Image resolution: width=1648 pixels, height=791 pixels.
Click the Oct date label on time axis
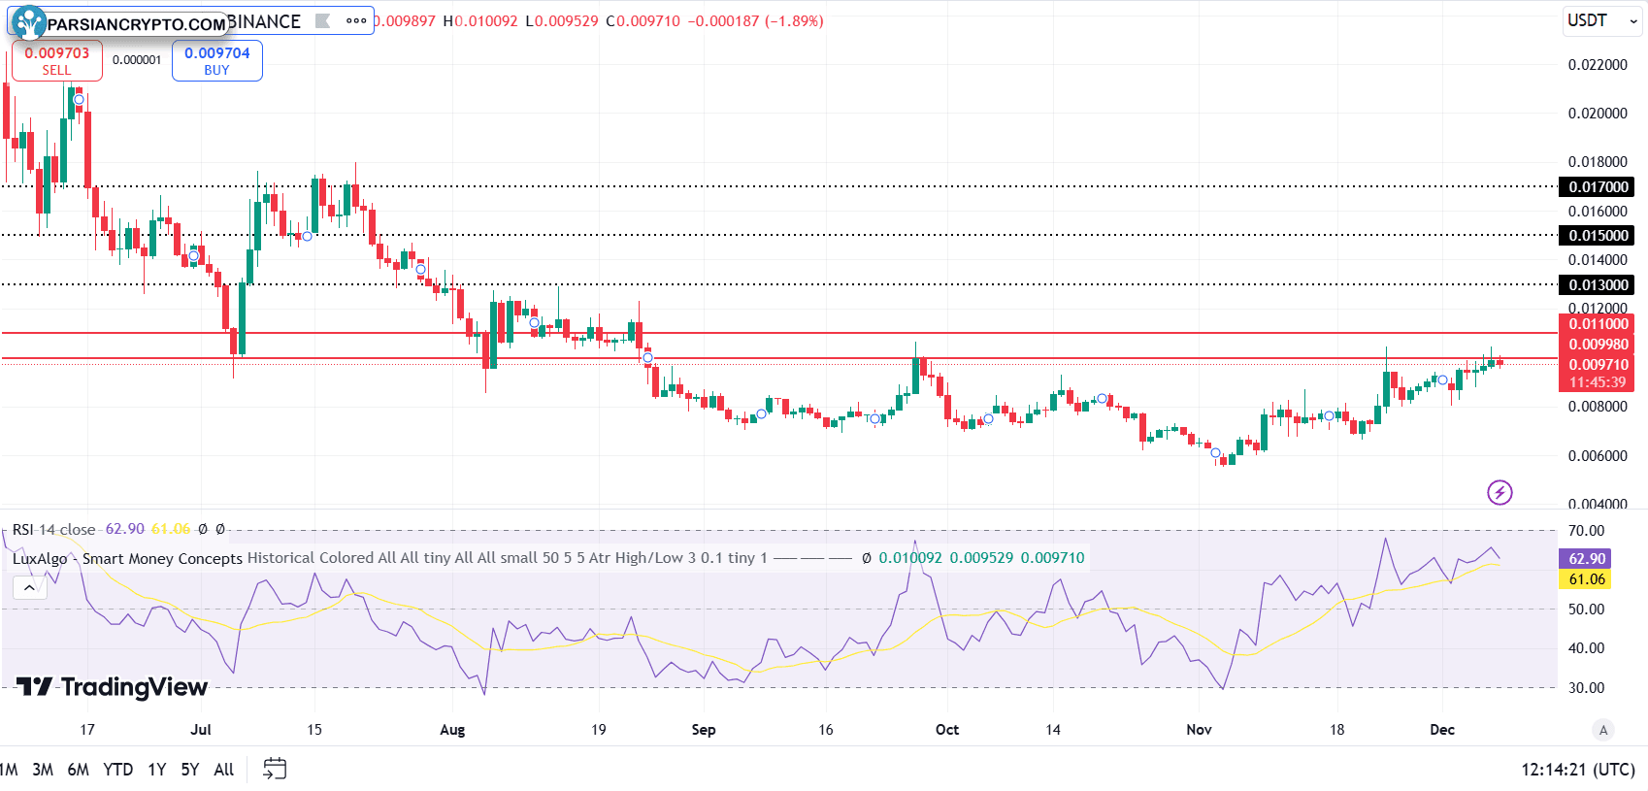pyautogui.click(x=947, y=730)
